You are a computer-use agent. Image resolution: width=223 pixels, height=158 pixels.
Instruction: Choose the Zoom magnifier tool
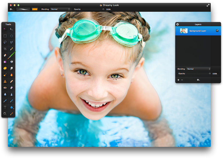[x=5, y=114]
